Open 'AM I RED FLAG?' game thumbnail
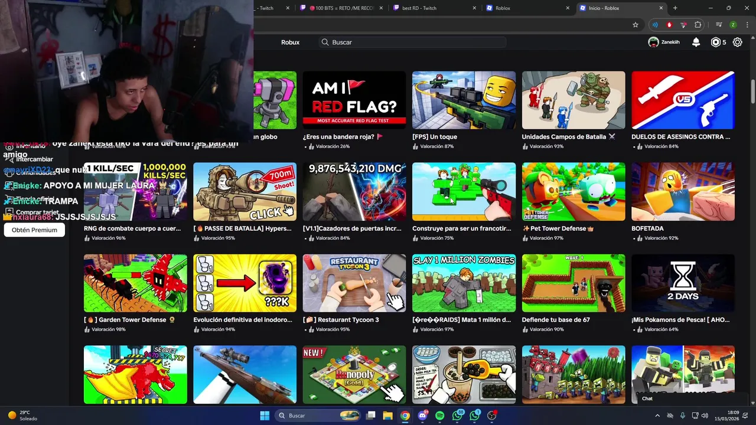 point(354,100)
